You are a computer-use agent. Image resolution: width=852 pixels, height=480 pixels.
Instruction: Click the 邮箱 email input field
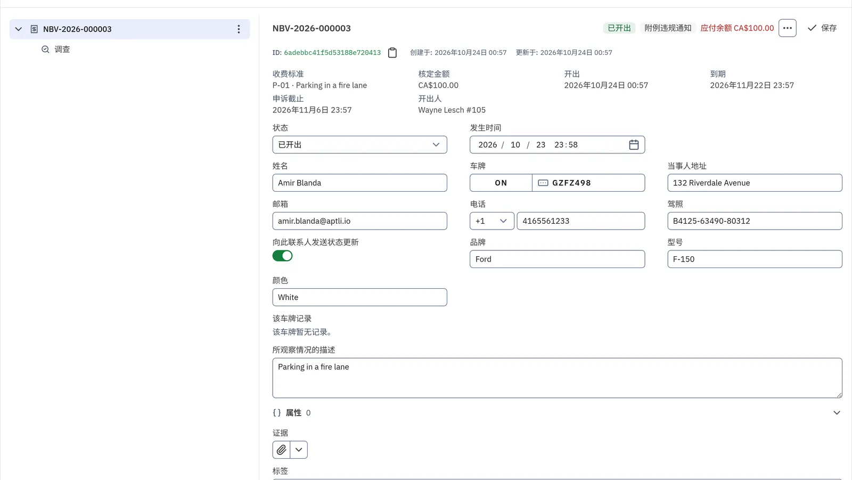click(x=359, y=221)
